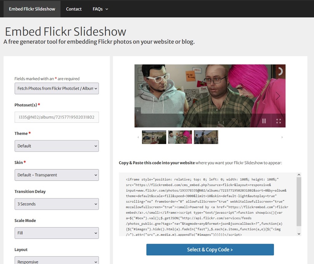Click the main slideshow image
The image size is (314, 264).
tap(210, 96)
